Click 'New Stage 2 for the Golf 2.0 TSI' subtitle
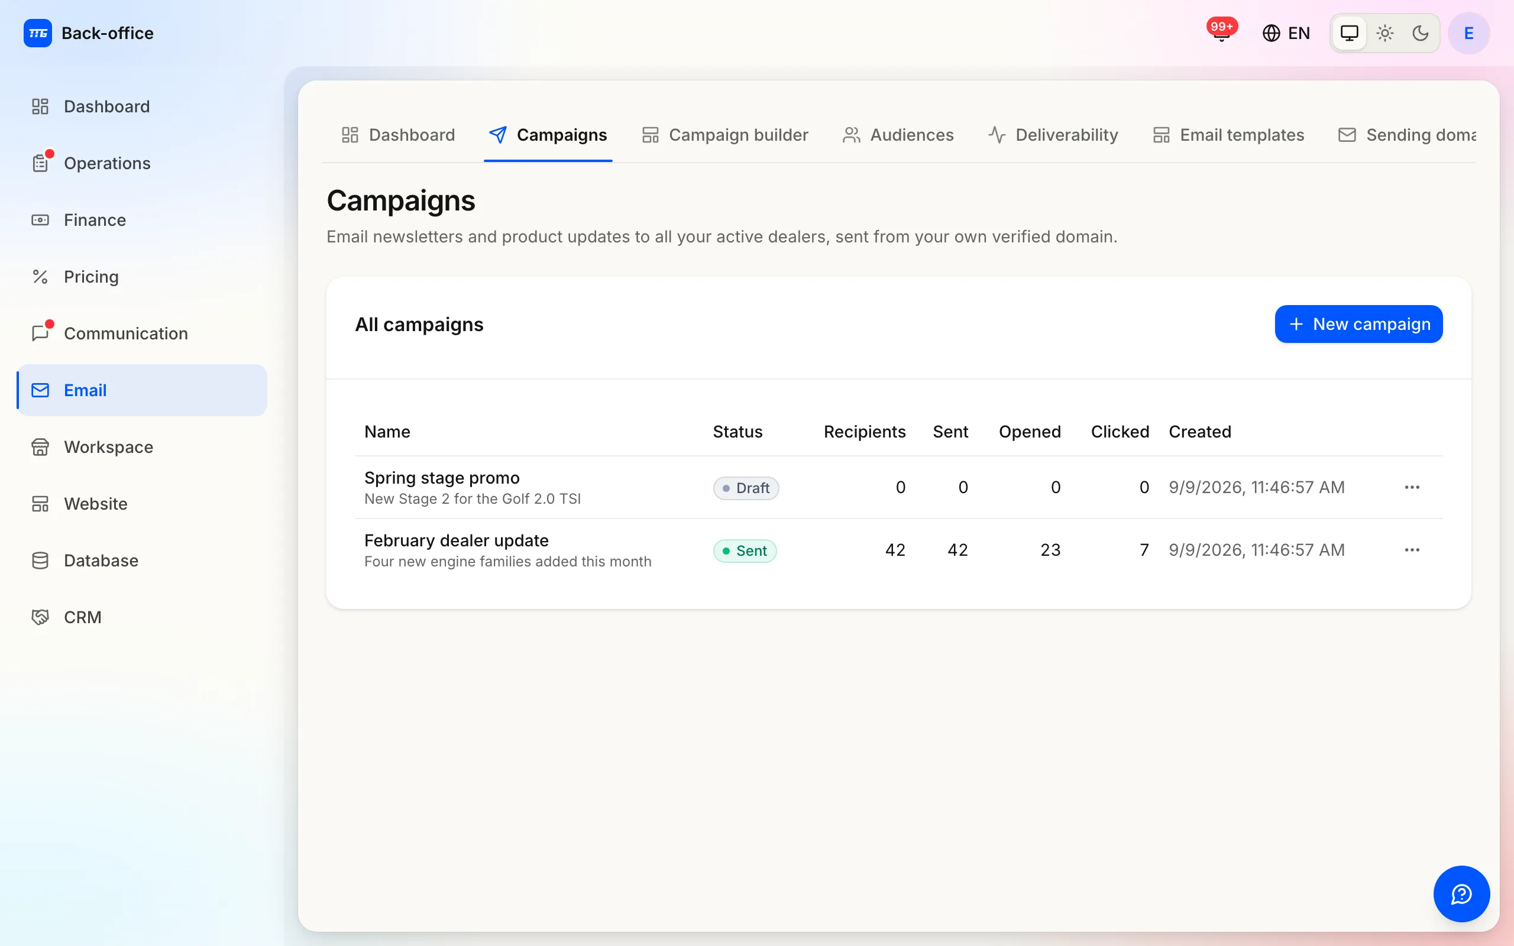 point(473,499)
